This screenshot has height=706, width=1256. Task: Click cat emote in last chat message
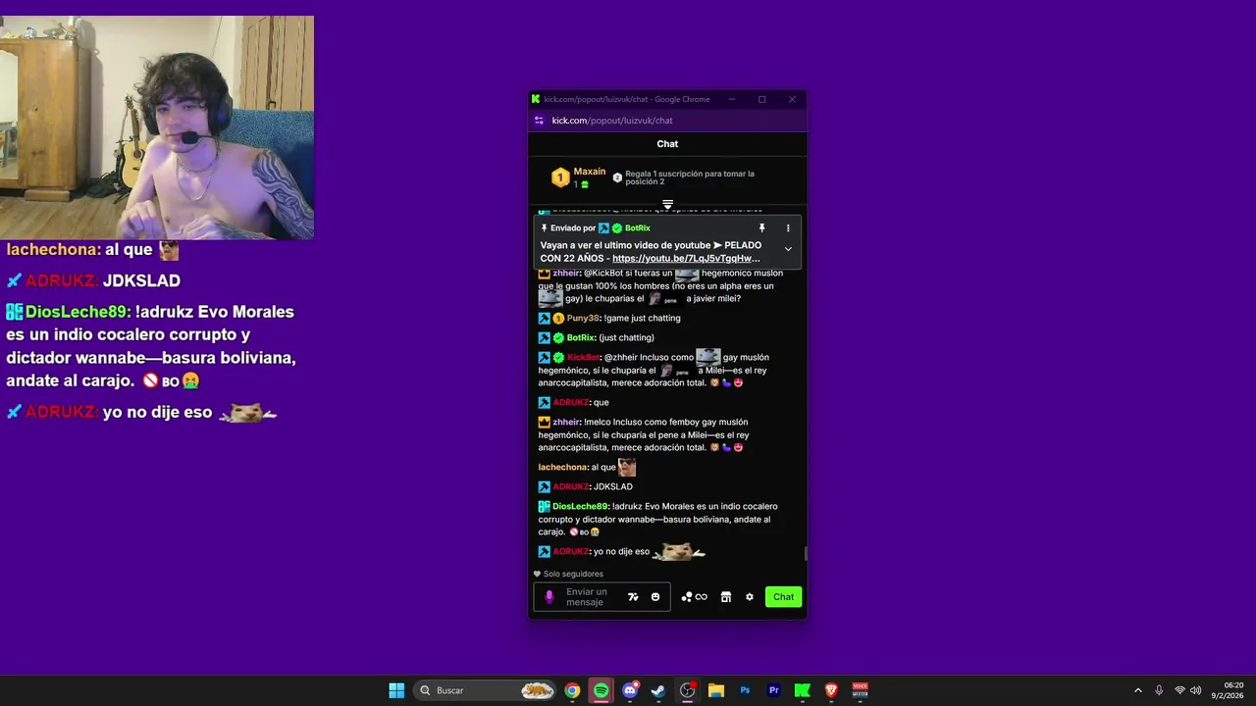(679, 551)
